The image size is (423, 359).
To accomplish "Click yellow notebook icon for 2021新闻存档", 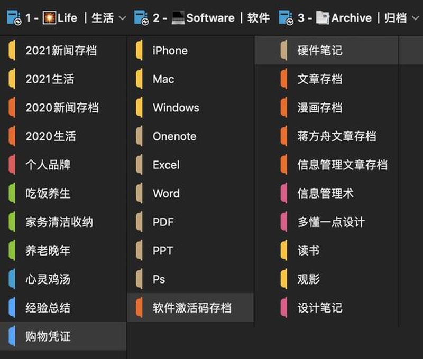I will (12, 50).
